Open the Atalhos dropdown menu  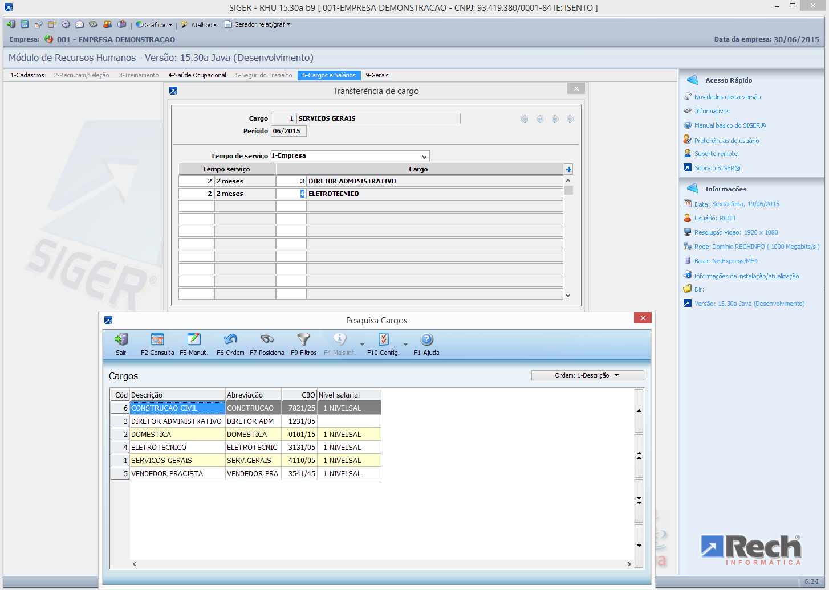200,25
